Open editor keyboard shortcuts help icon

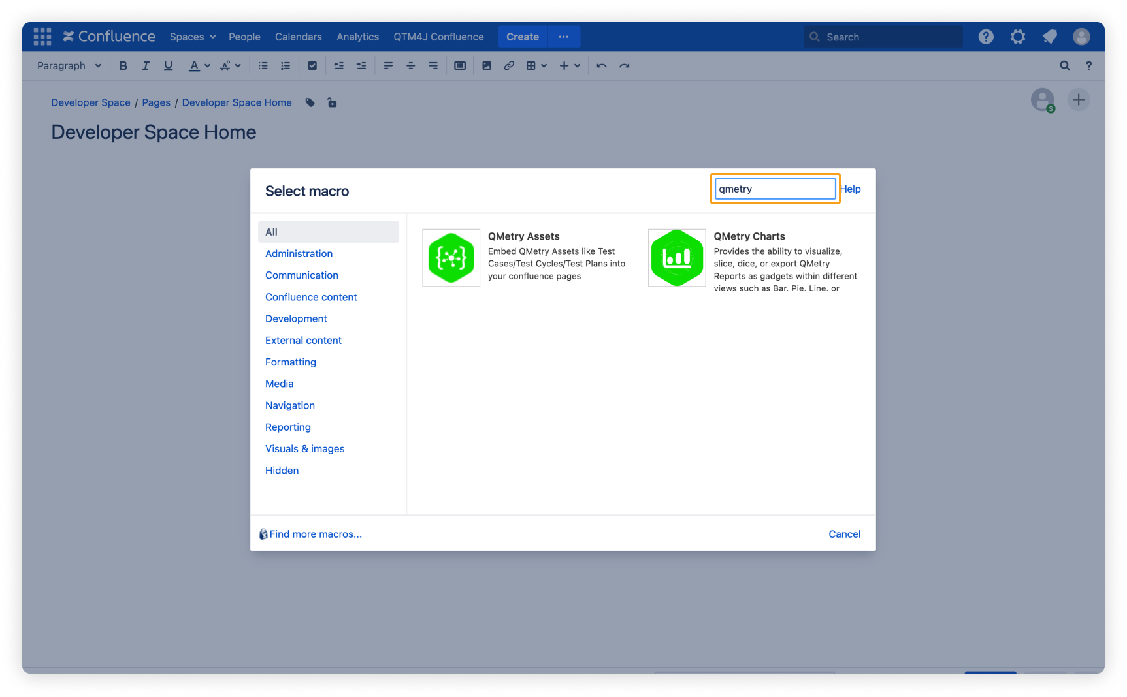tap(1088, 65)
